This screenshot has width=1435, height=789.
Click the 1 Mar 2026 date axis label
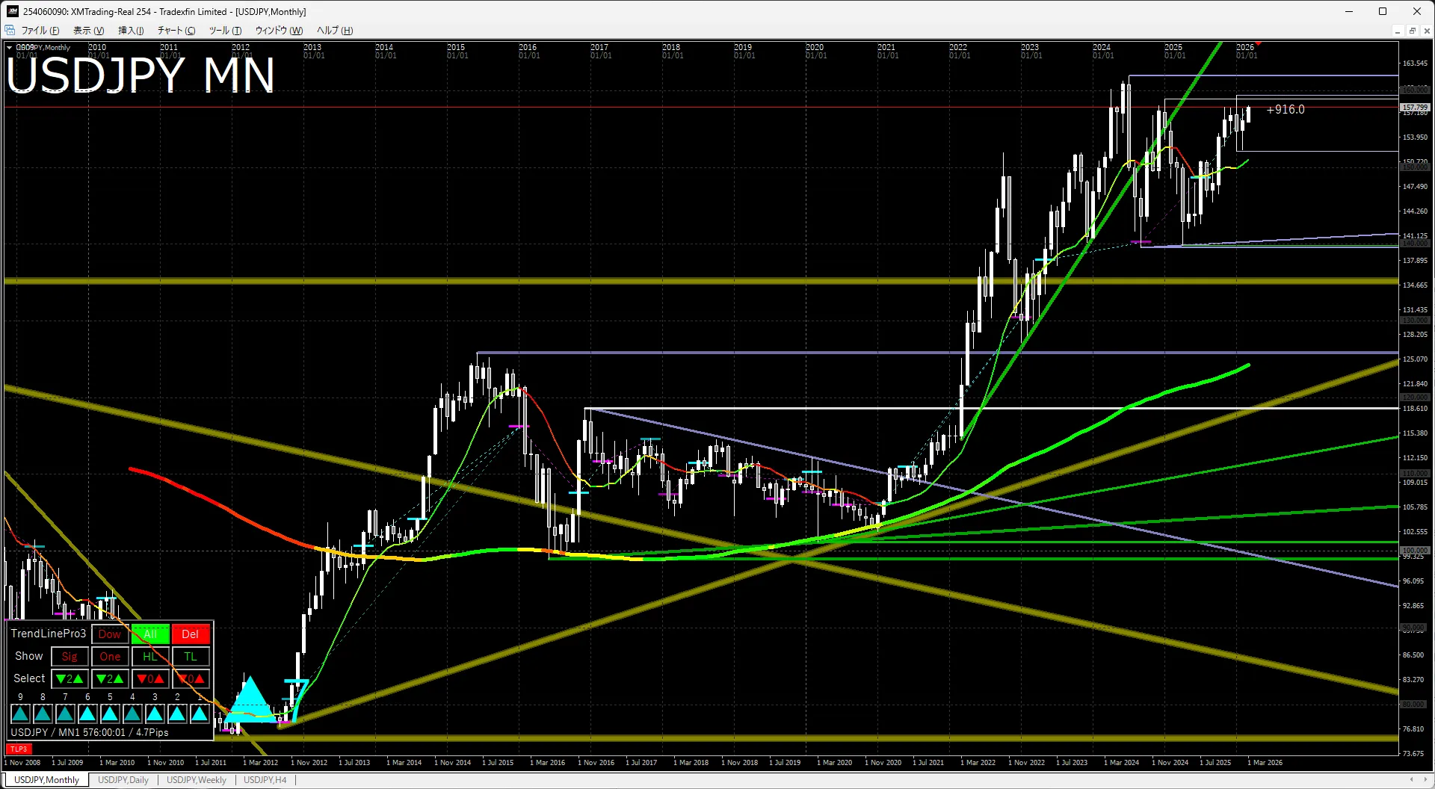(x=1265, y=763)
